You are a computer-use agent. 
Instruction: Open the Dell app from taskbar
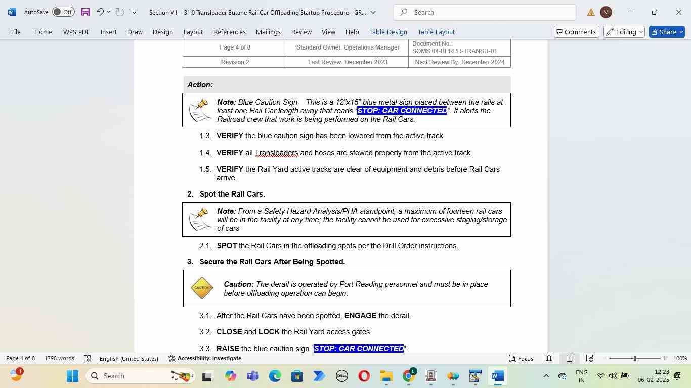(341, 376)
